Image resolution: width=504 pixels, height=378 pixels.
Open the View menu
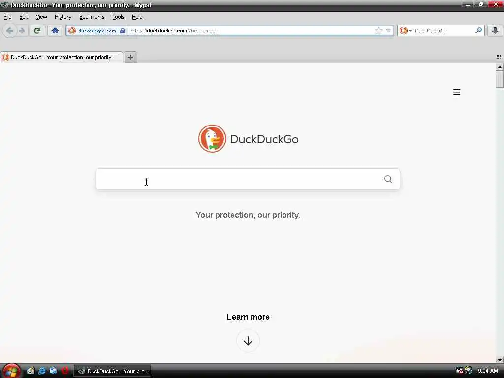click(41, 17)
